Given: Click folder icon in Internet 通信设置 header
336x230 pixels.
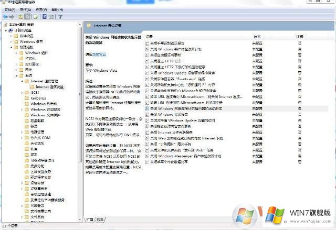Looking at the screenshot, I should click(89, 26).
